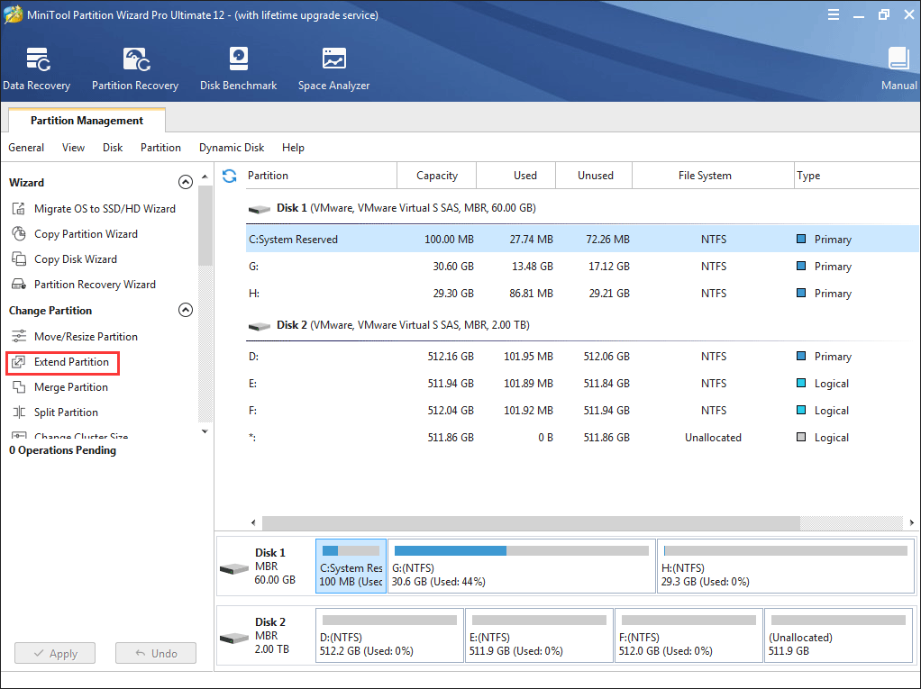
Task: Click the Copy Partition Wizard icon
Action: point(19,233)
